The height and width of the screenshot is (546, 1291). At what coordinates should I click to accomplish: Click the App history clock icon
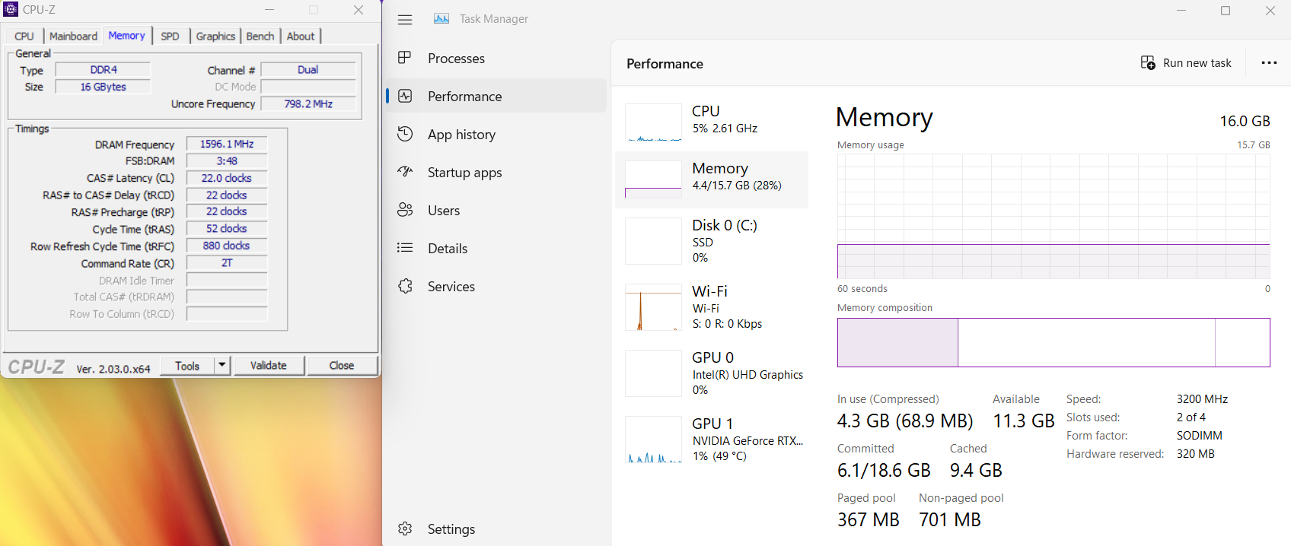pos(405,134)
